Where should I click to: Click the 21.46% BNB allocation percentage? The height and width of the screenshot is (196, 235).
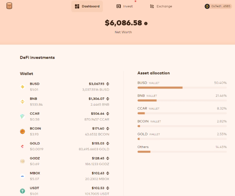tap(221, 96)
